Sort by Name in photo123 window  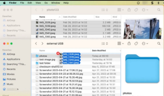tap(42, 17)
